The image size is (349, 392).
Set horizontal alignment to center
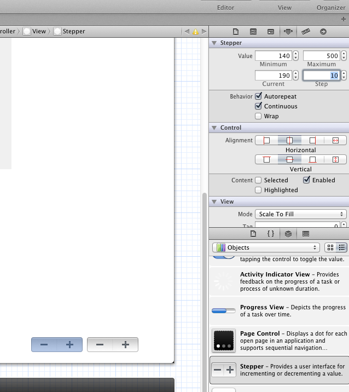(x=289, y=140)
